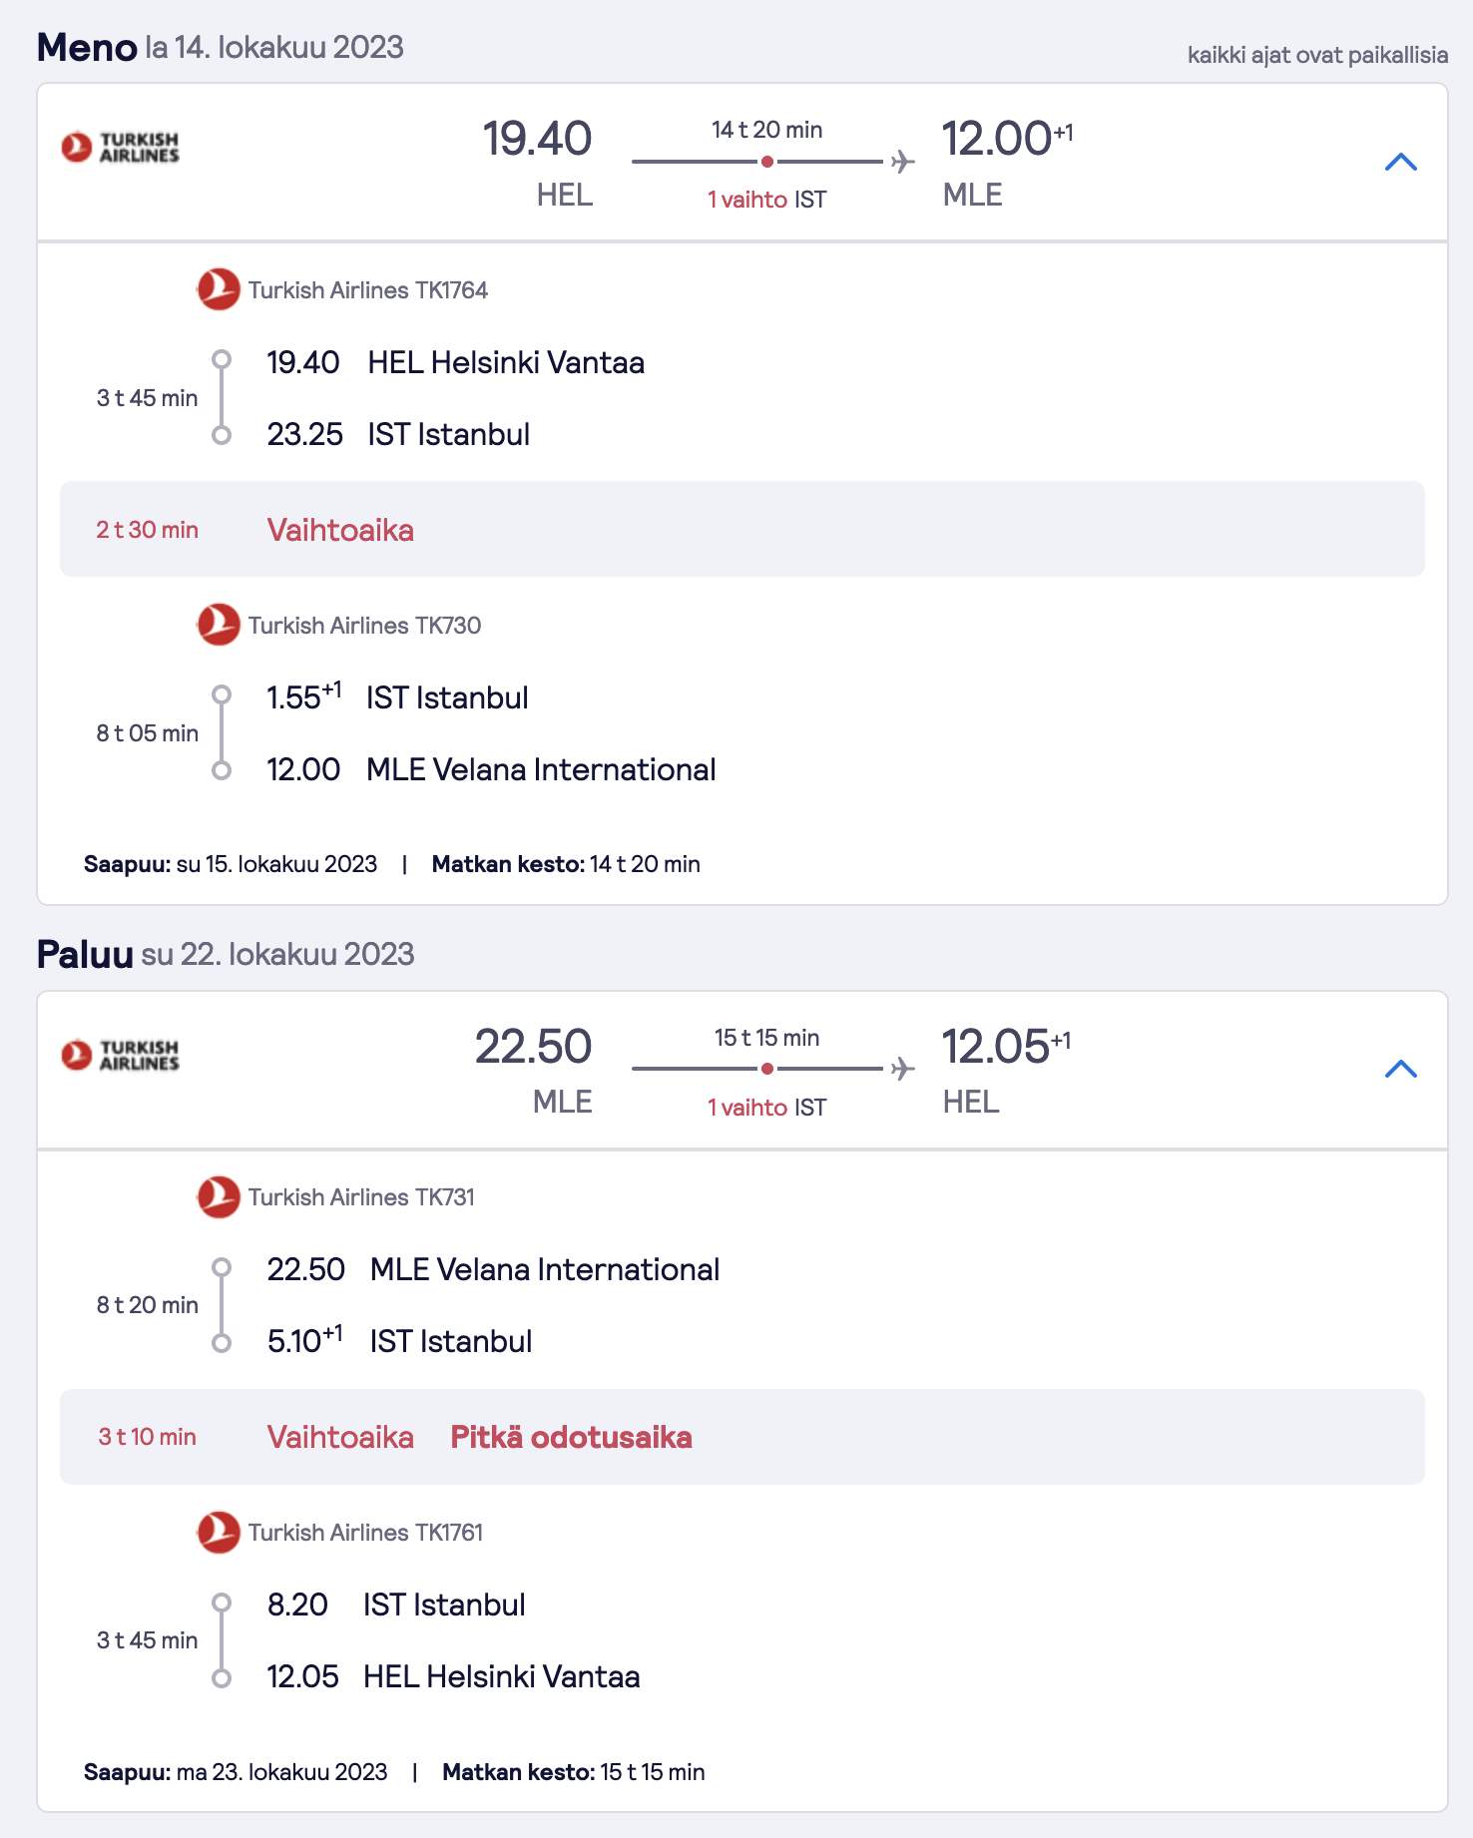Click the red stopover dot on outbound route
Image resolution: width=1473 pixels, height=1838 pixels.
[766, 162]
